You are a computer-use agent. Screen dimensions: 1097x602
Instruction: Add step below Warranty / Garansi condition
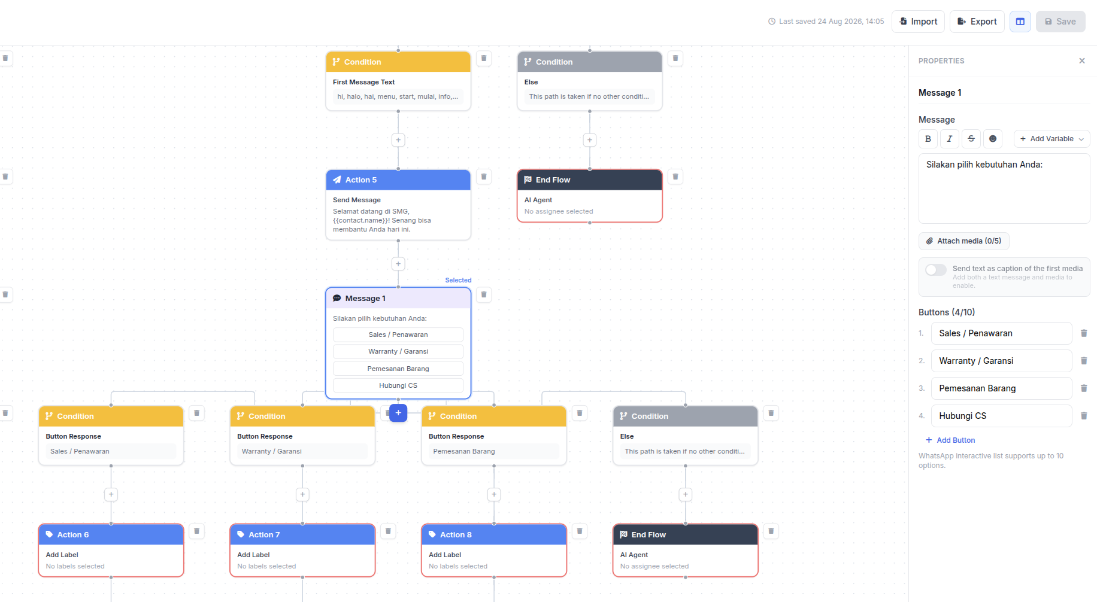click(302, 494)
